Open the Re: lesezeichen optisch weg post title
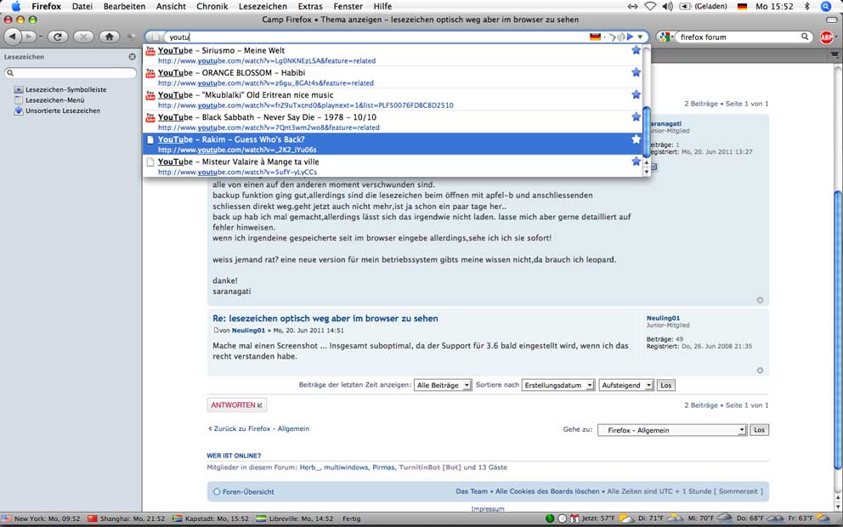 pyautogui.click(x=325, y=319)
